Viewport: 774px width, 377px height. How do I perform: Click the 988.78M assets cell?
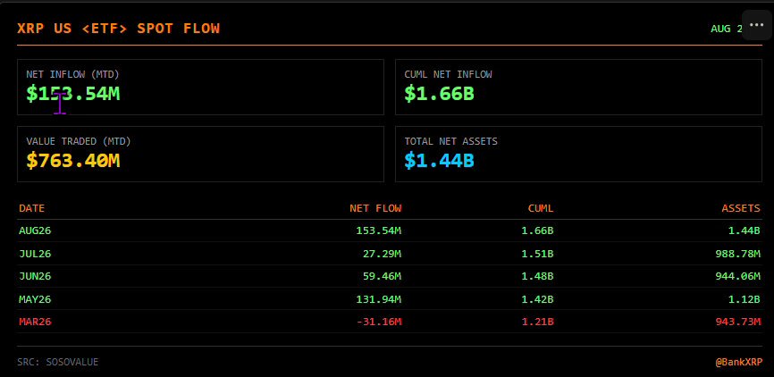pyautogui.click(x=738, y=254)
